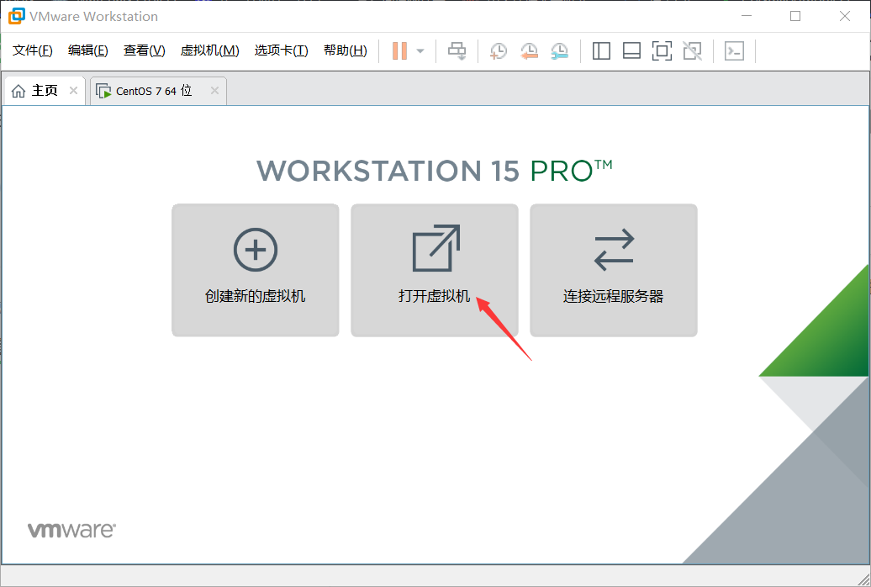Viewport: 871px width, 587px height.
Task: Open the 选项卡(T) menu
Action: click(x=281, y=50)
